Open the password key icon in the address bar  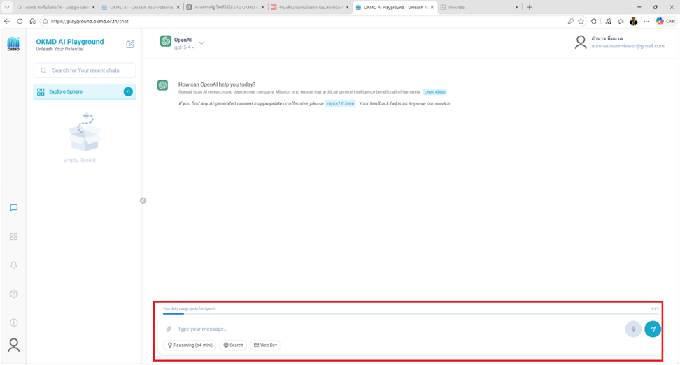tap(571, 21)
